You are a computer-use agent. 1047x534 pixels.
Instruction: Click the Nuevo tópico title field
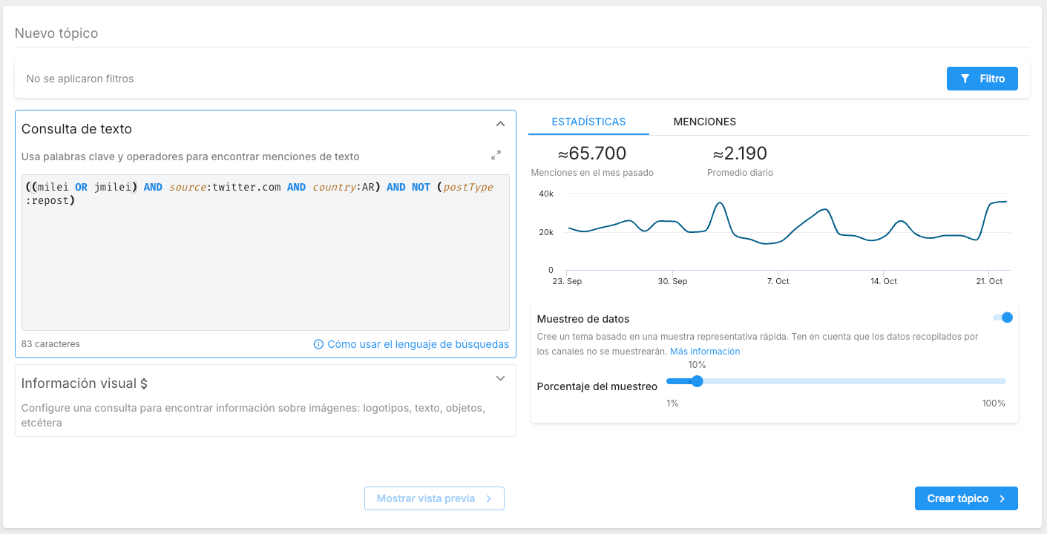tap(522, 33)
